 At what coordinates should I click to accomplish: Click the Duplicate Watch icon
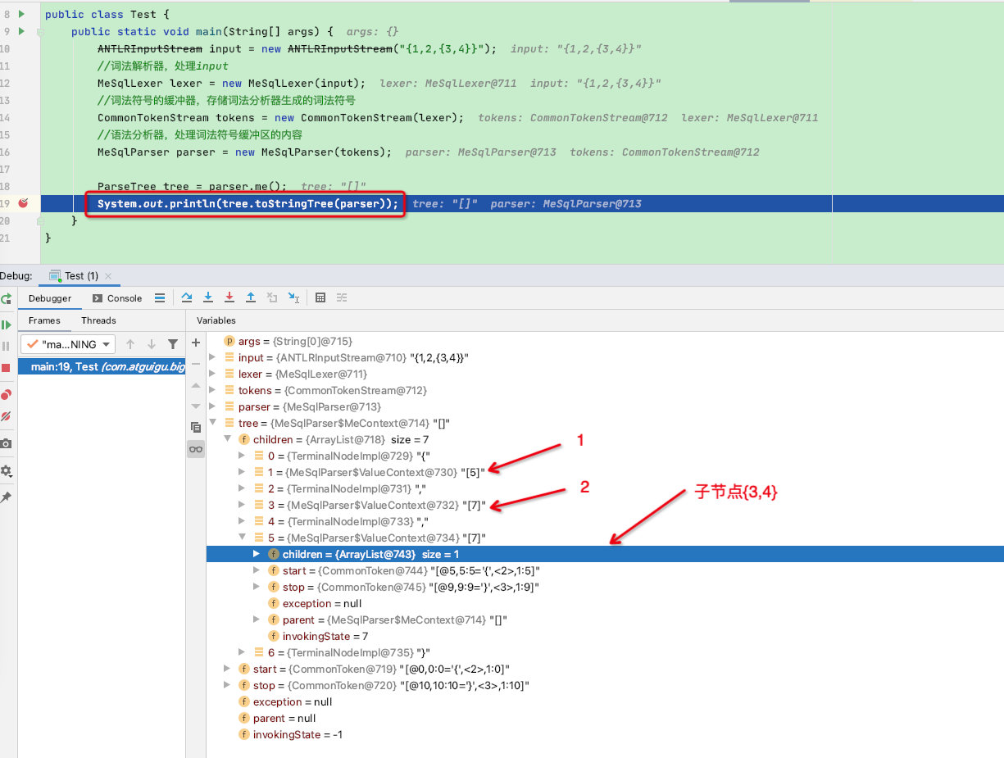[x=195, y=428]
